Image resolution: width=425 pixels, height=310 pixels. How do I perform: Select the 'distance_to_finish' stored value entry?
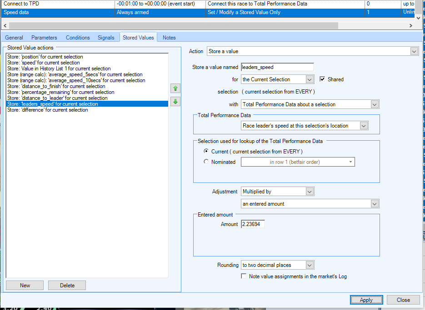click(x=56, y=86)
